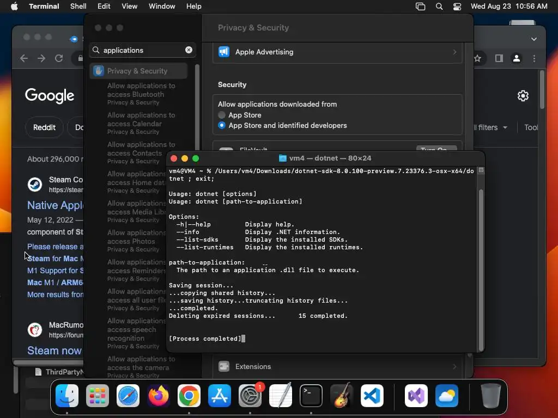Viewport: 558px width, 418px height.
Task: Expand the Apple Advertising row
Action: click(337, 52)
